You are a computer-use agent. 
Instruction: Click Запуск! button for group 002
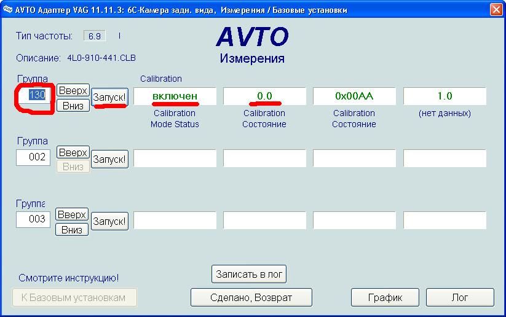click(110, 159)
